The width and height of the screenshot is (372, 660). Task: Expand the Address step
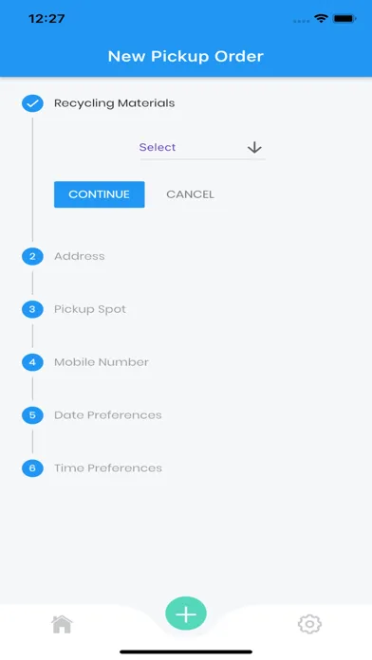point(79,256)
